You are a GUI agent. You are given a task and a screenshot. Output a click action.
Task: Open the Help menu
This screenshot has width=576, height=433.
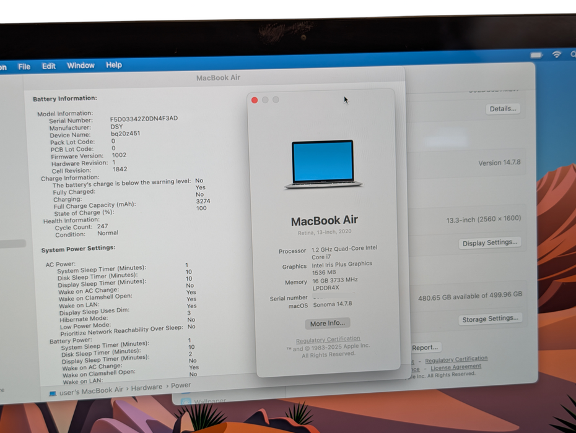[x=114, y=65]
